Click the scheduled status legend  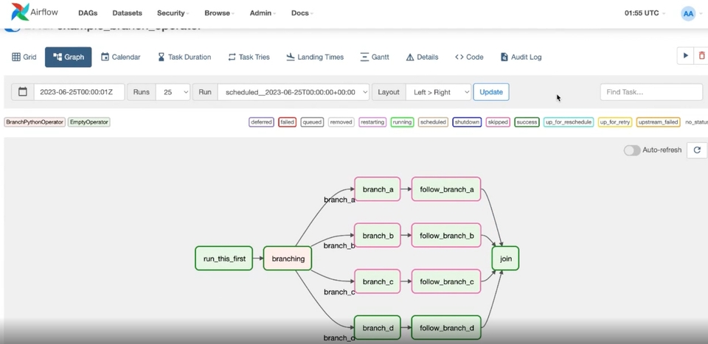coord(433,122)
